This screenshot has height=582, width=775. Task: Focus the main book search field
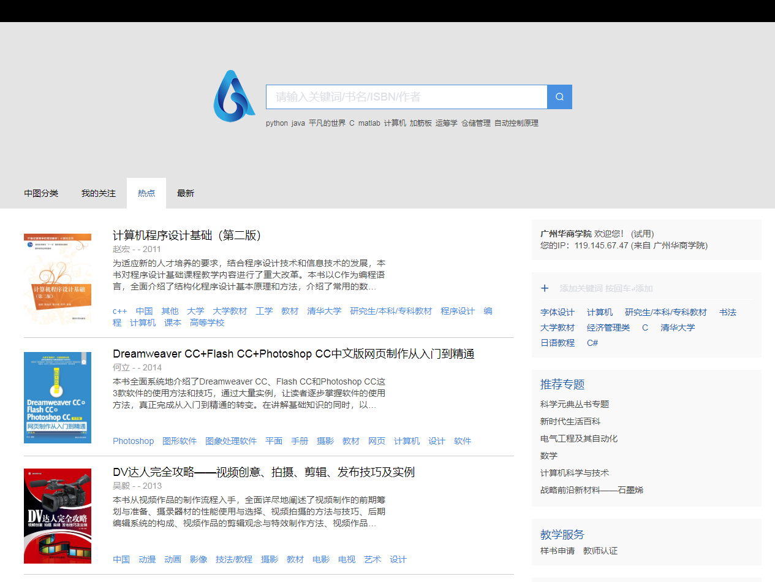coord(406,97)
